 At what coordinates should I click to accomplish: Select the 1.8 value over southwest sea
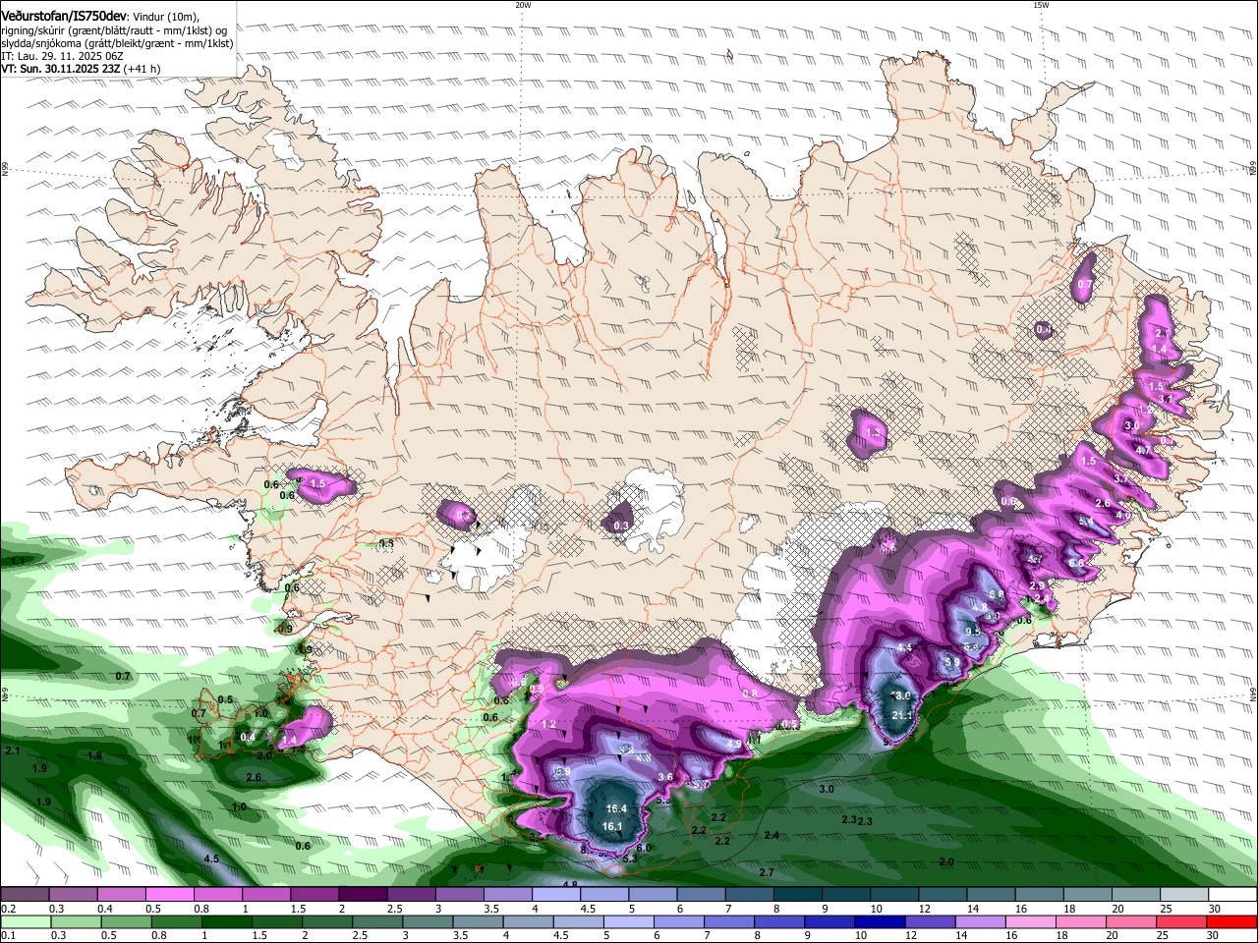point(95,756)
